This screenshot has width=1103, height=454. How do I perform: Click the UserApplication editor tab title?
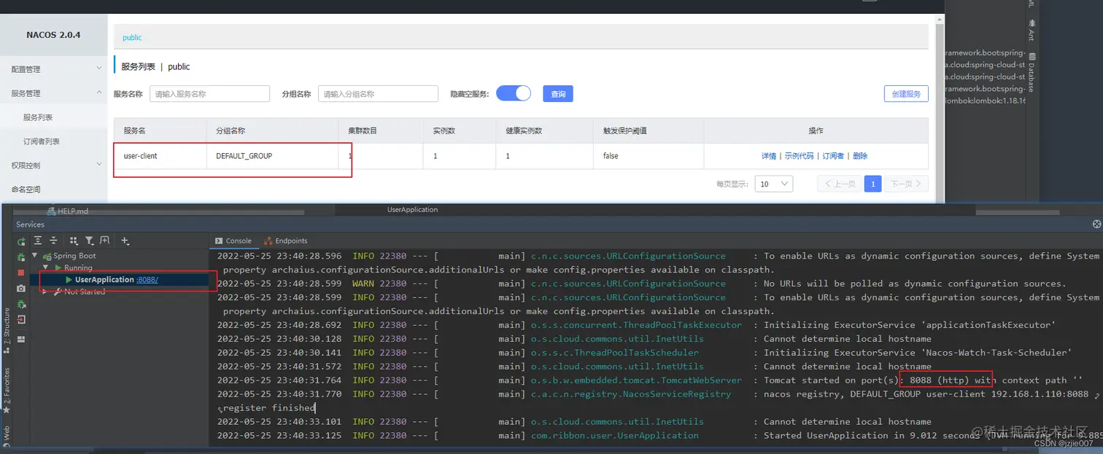click(412, 210)
